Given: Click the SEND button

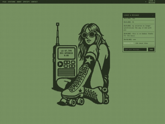Looking at the screenshot, I should coord(151,50).
